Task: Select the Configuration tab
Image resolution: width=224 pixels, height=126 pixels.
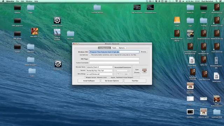Action: [104, 48]
